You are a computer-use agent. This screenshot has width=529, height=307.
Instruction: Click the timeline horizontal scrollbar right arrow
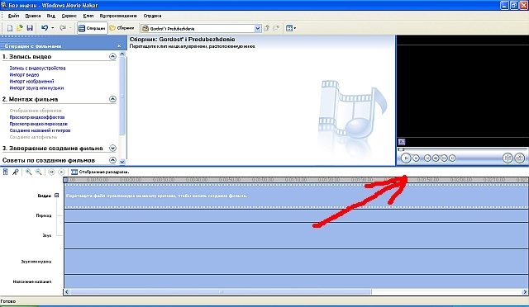click(x=525, y=292)
